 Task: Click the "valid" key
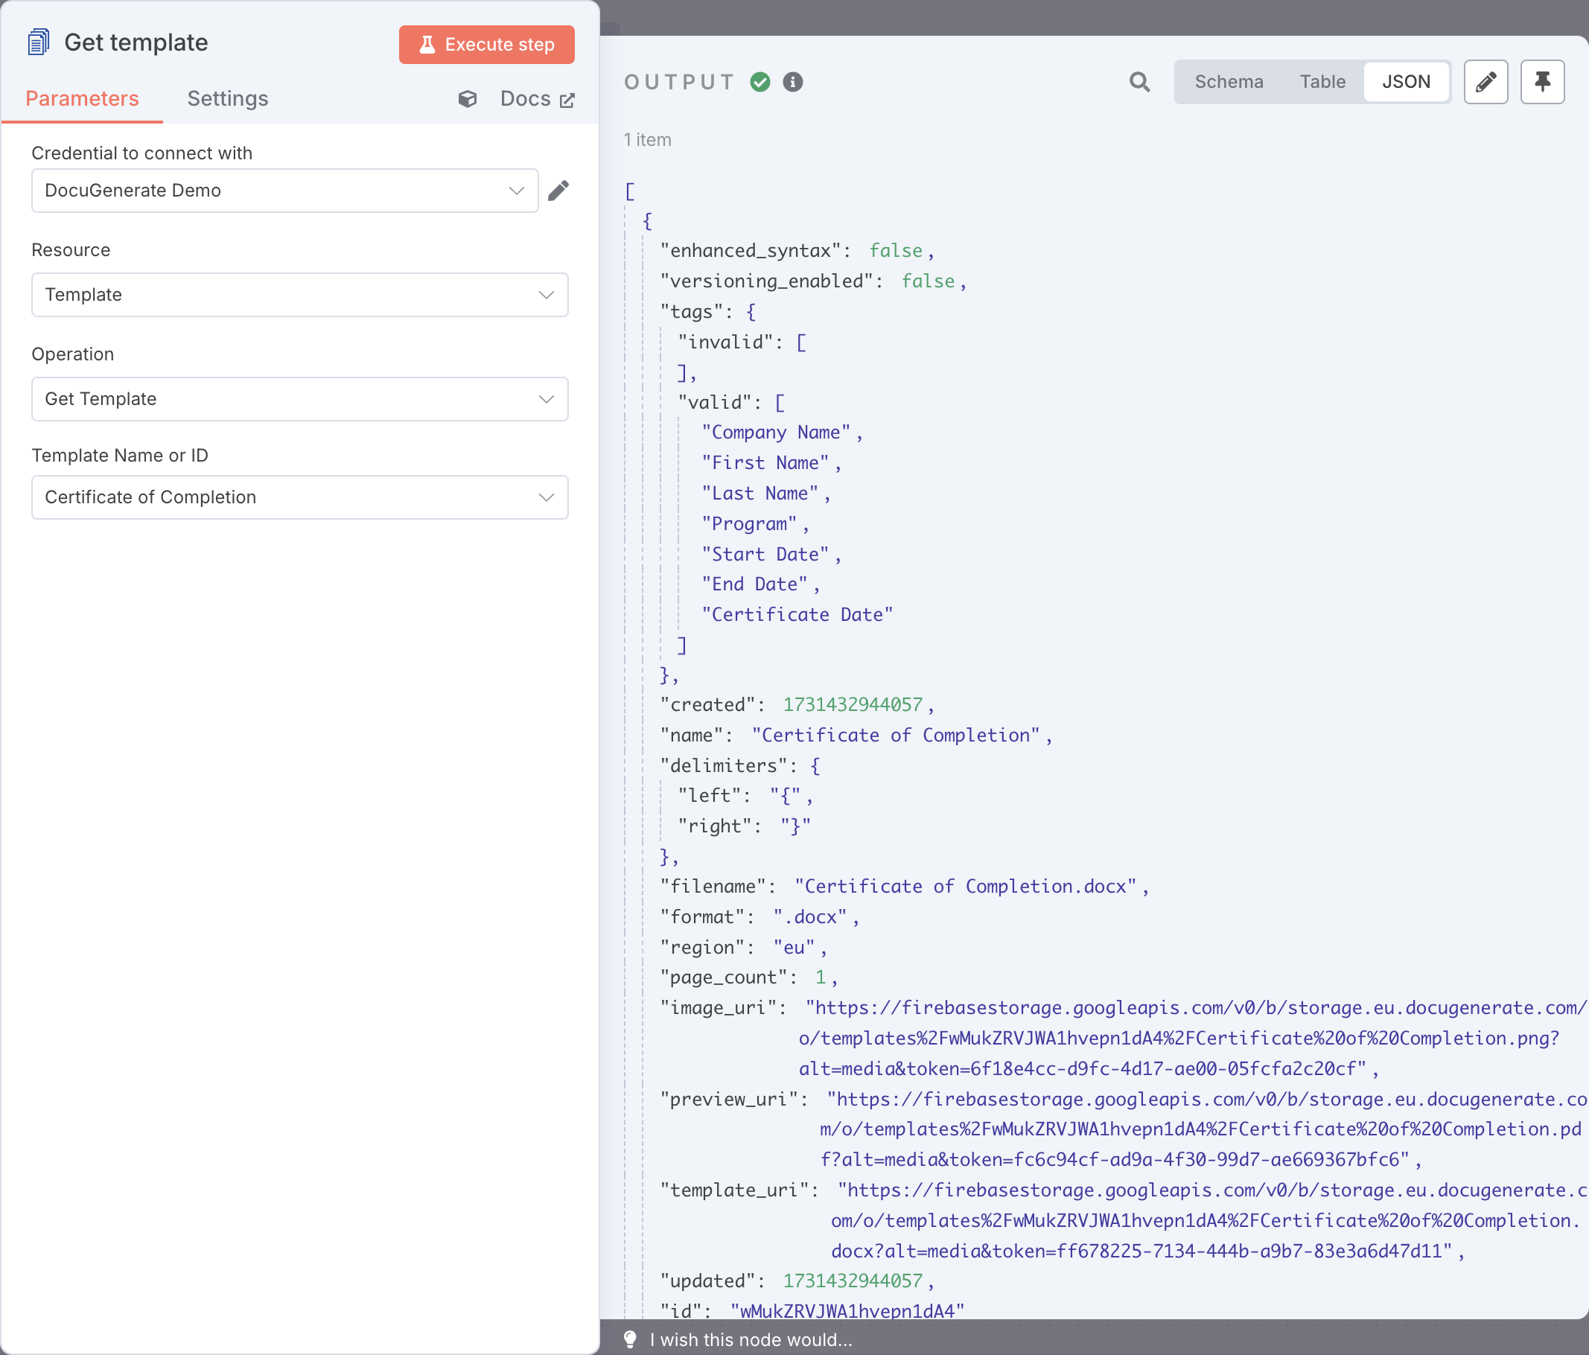tap(715, 403)
